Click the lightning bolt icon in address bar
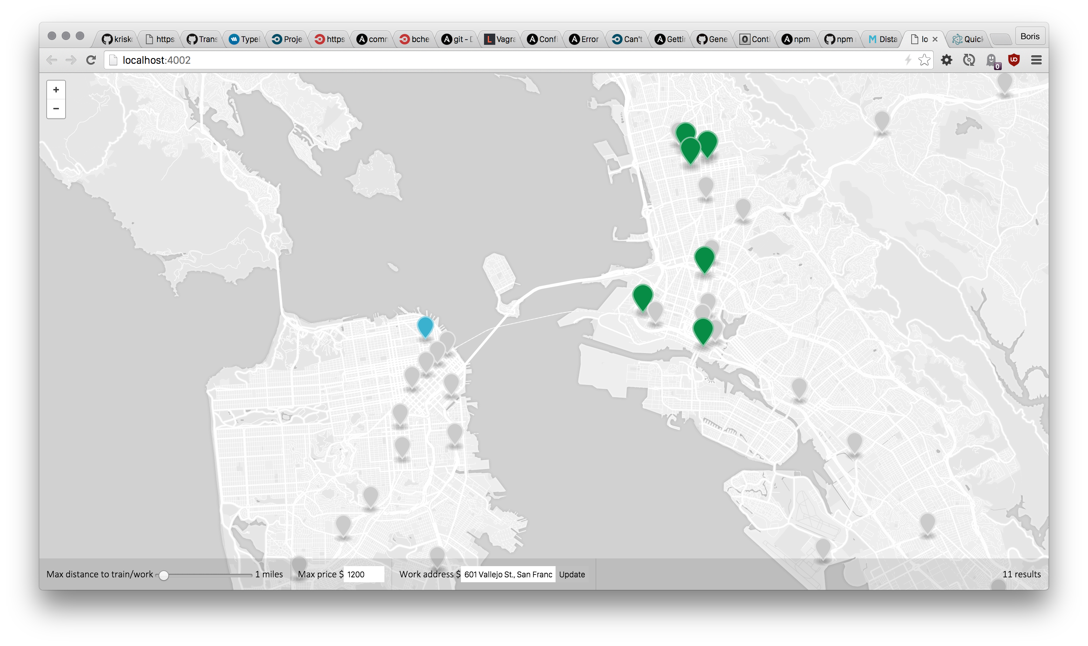The image size is (1088, 646). pos(908,60)
